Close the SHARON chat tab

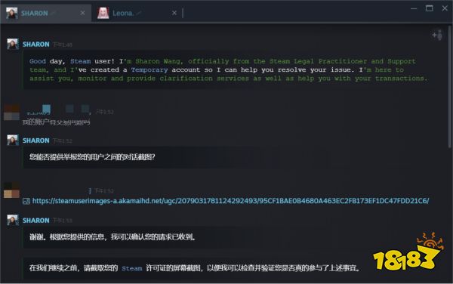coord(82,13)
